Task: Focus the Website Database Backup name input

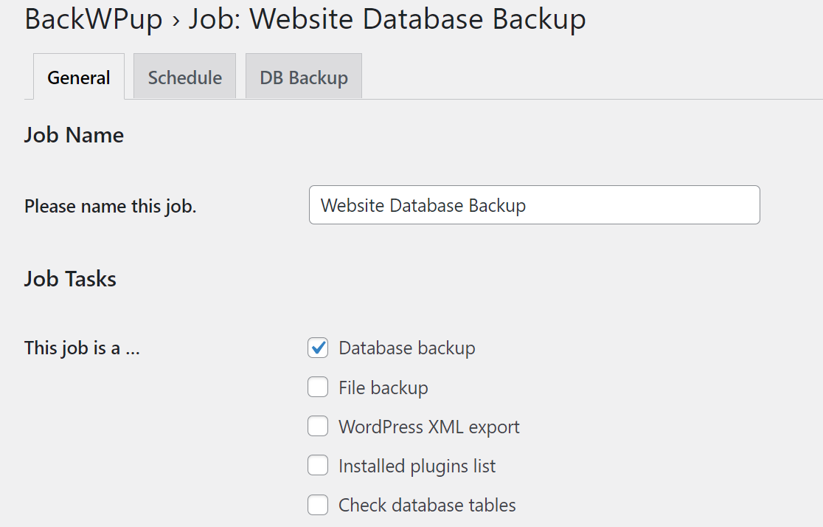Action: coord(534,205)
